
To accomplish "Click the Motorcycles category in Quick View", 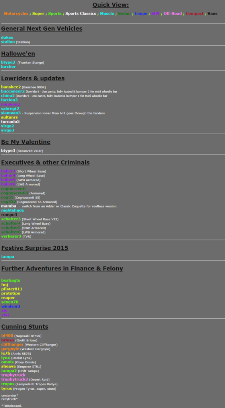I will tap(16, 14).
